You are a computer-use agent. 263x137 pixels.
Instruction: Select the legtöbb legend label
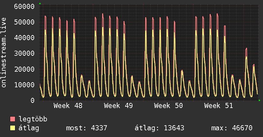33,119
